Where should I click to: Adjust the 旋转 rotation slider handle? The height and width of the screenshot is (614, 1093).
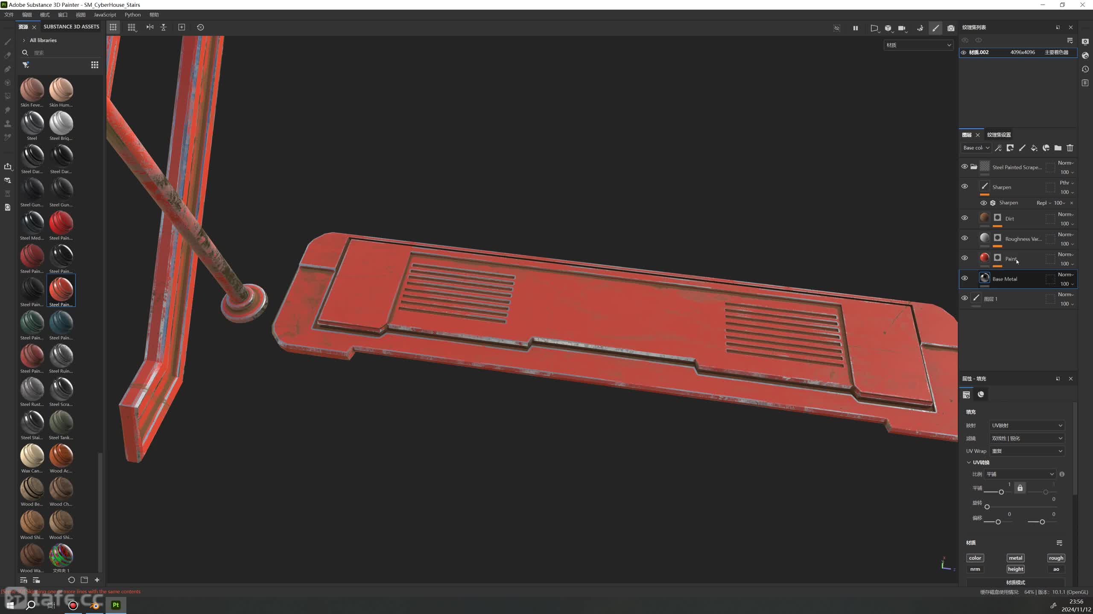click(x=987, y=507)
